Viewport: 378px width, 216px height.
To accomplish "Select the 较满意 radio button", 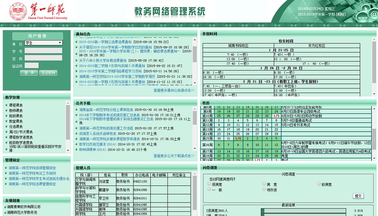I will click(x=319, y=184).
